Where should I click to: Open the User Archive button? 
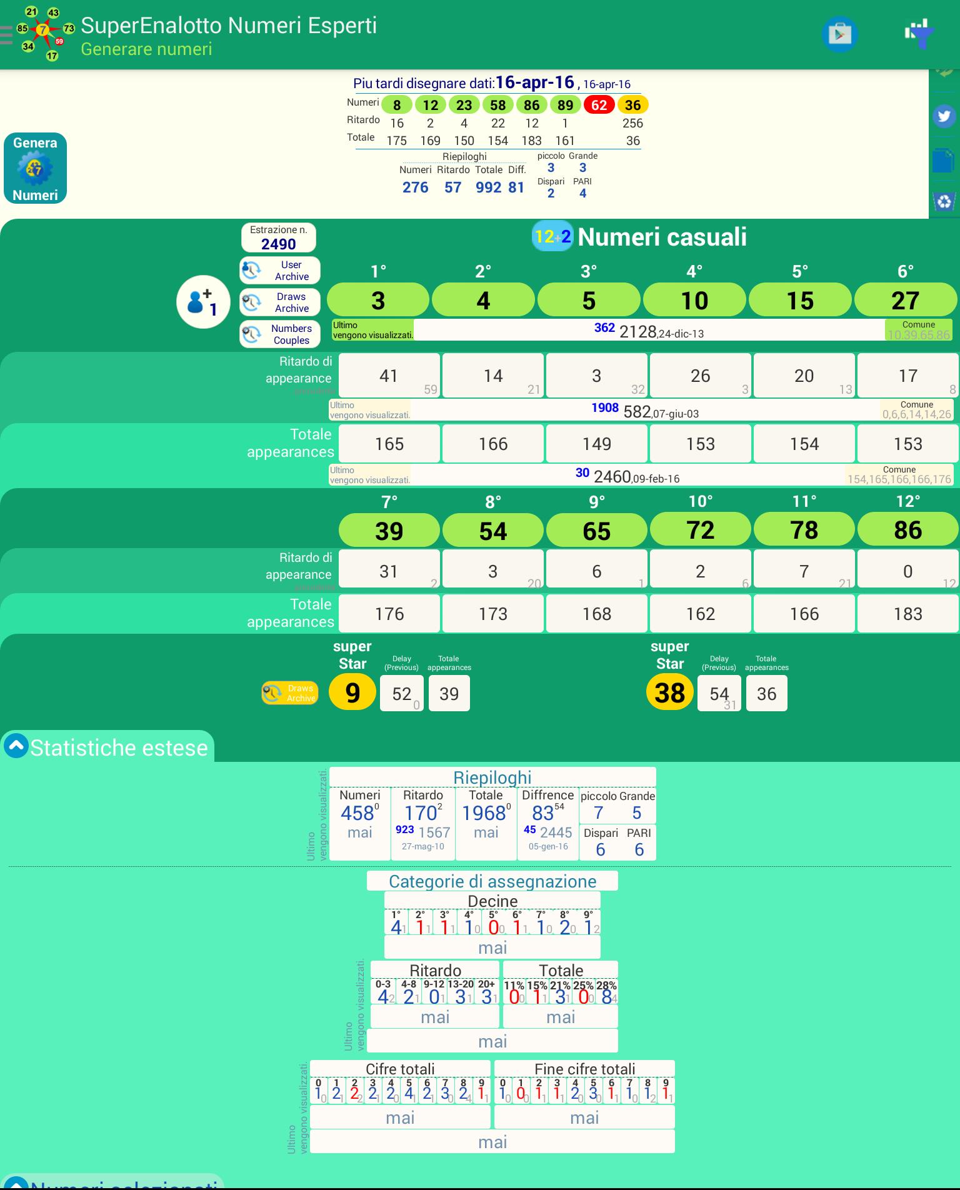click(x=280, y=271)
